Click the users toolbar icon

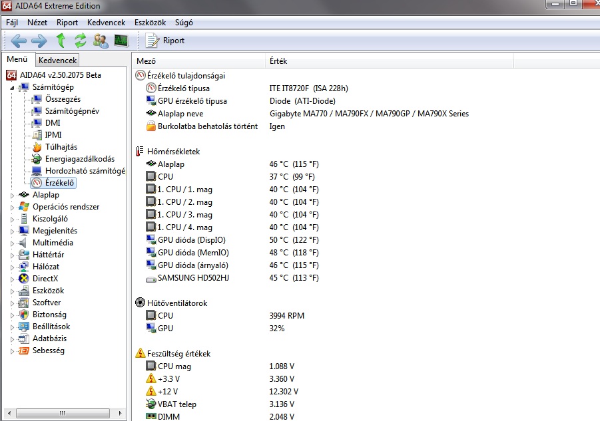(101, 41)
